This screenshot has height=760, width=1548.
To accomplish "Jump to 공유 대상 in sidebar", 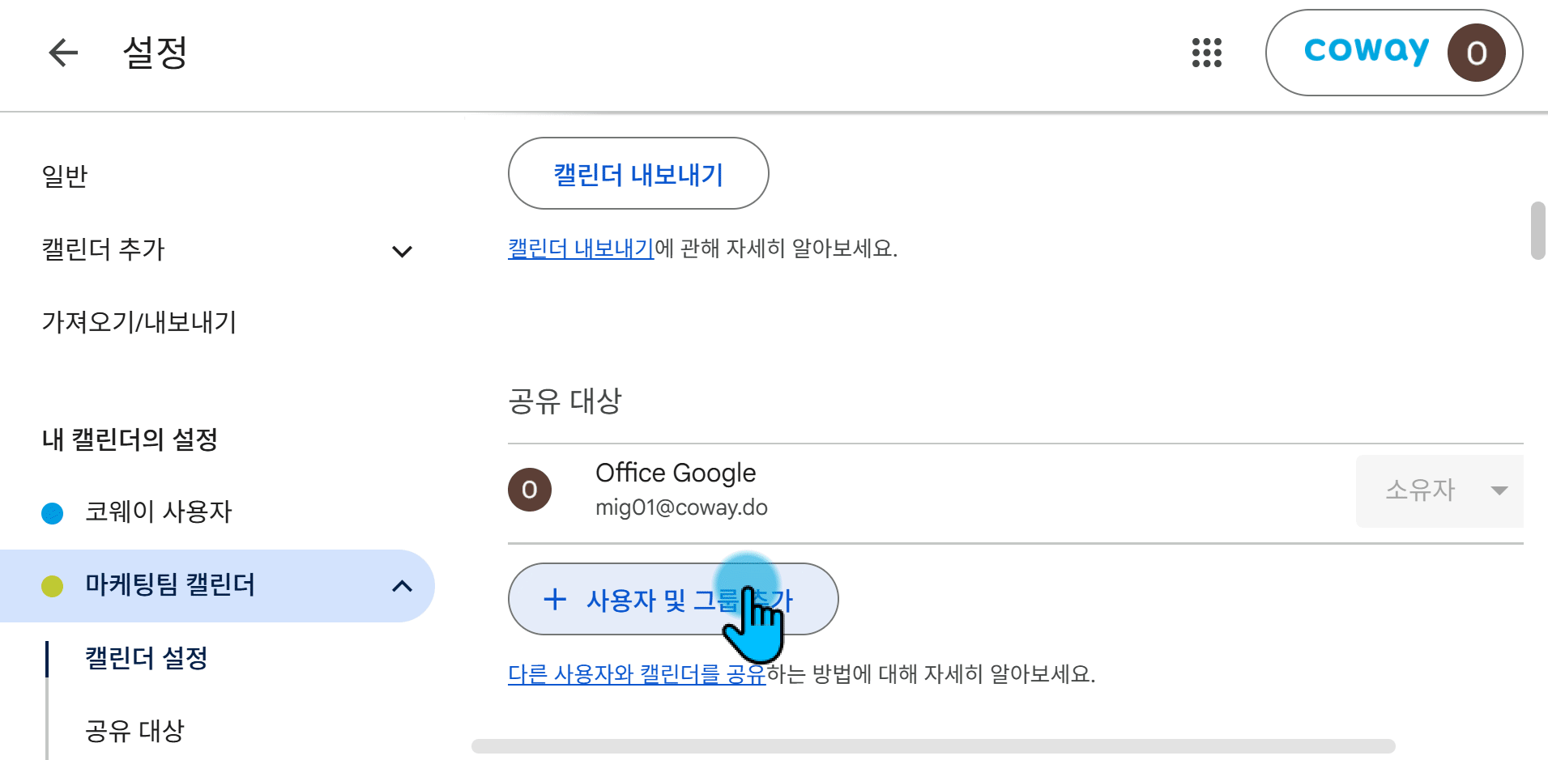I will [135, 731].
